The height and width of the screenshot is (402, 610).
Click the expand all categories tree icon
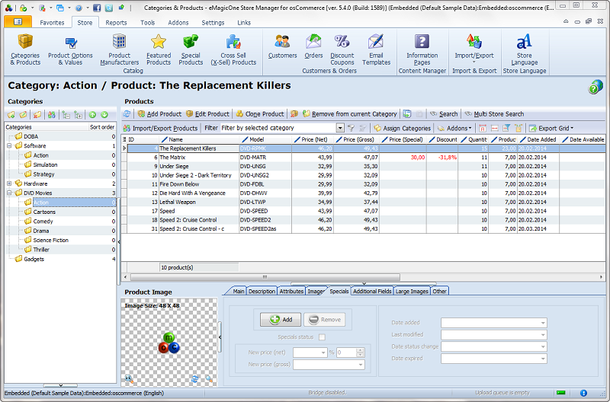click(x=79, y=114)
